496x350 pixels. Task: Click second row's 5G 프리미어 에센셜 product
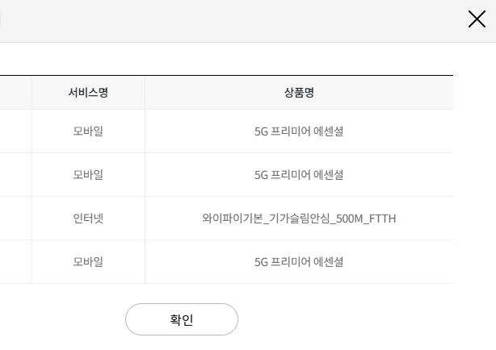(299, 174)
